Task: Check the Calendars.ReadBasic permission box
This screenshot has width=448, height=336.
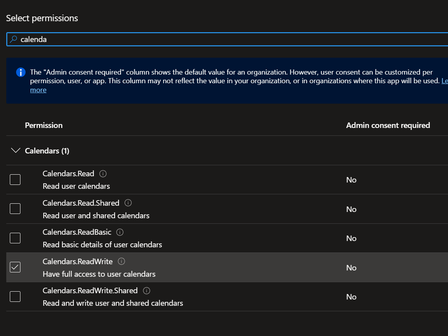Action: pyautogui.click(x=15, y=238)
